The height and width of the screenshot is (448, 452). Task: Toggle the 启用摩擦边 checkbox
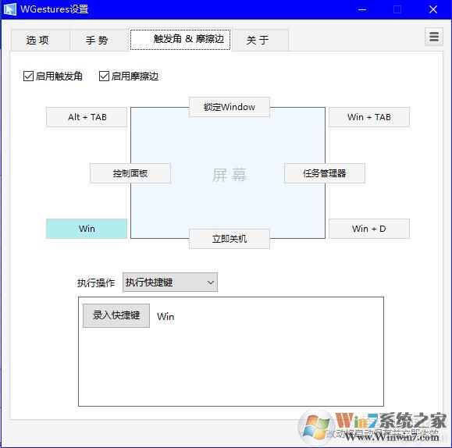coord(104,76)
